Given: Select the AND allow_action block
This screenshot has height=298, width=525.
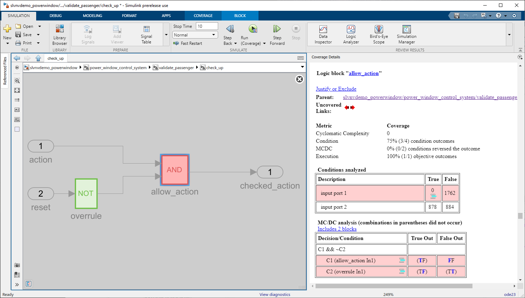Looking at the screenshot, I should coord(174,170).
